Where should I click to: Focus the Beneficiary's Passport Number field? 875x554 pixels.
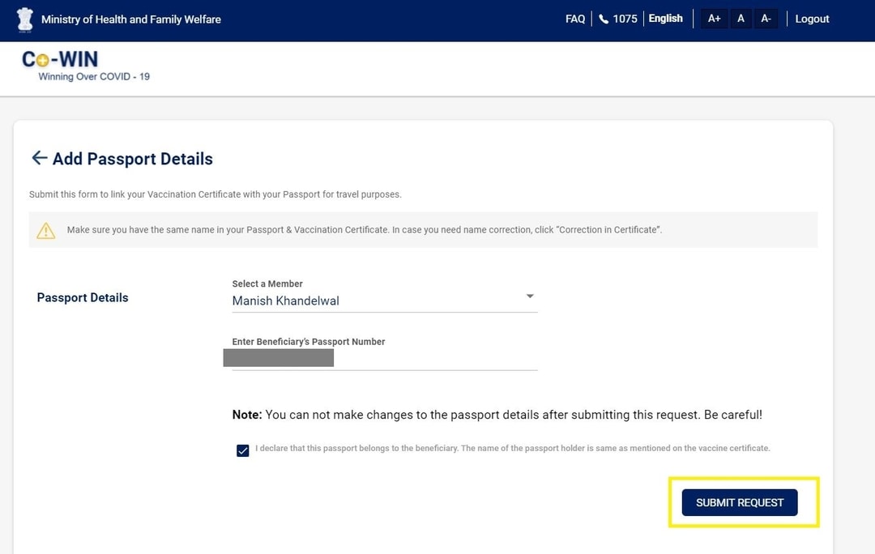coord(385,358)
